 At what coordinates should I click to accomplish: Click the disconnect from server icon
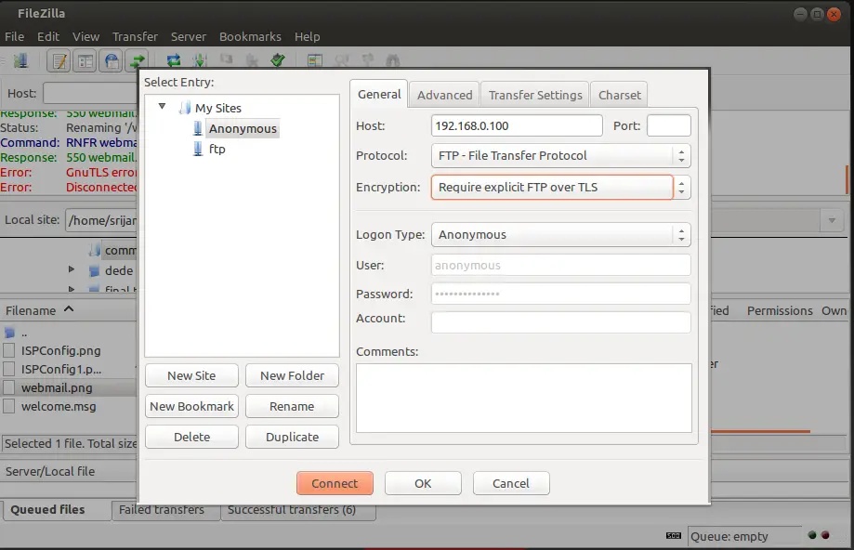tap(252, 60)
